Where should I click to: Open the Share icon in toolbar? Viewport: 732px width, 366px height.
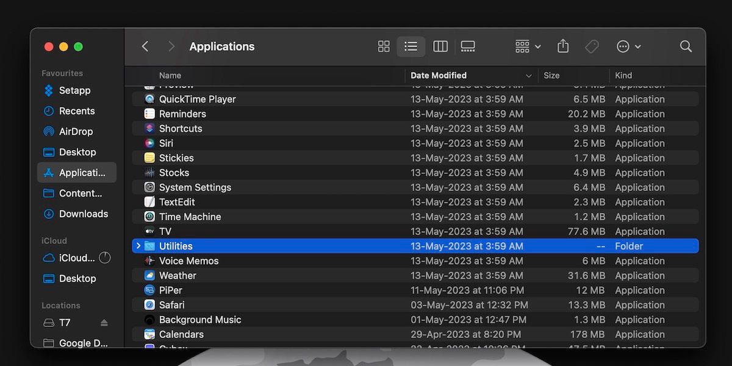pos(562,46)
